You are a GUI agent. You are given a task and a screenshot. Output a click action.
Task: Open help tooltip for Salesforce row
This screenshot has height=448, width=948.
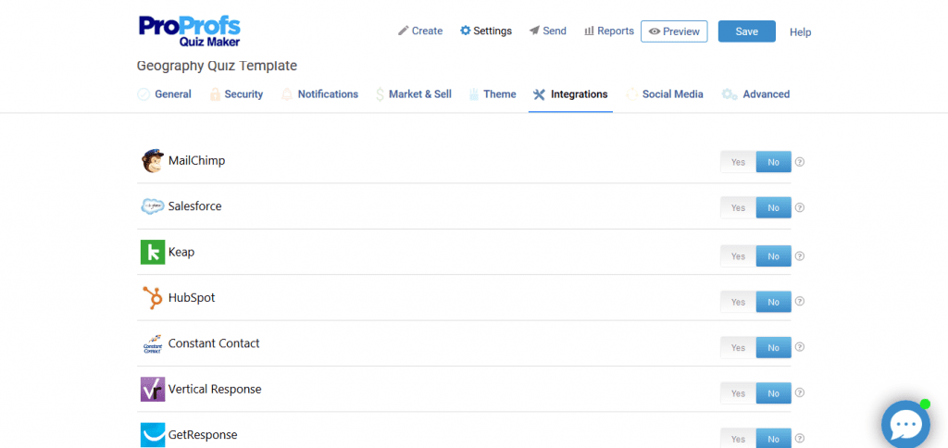tap(799, 207)
